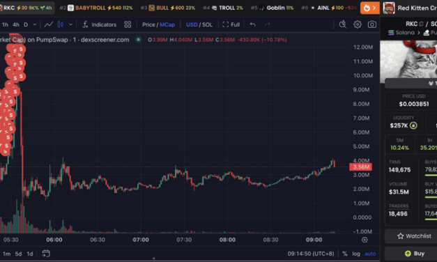Open go-to-date calendar icon
The height and width of the screenshot is (262, 437).
[46, 254]
